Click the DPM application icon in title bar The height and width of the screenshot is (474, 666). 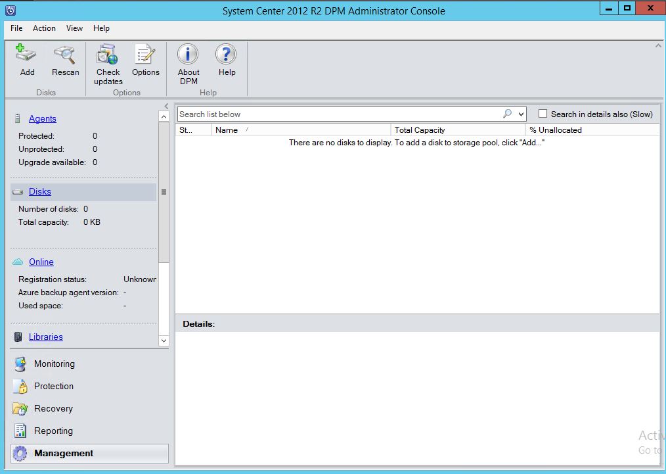(11, 11)
